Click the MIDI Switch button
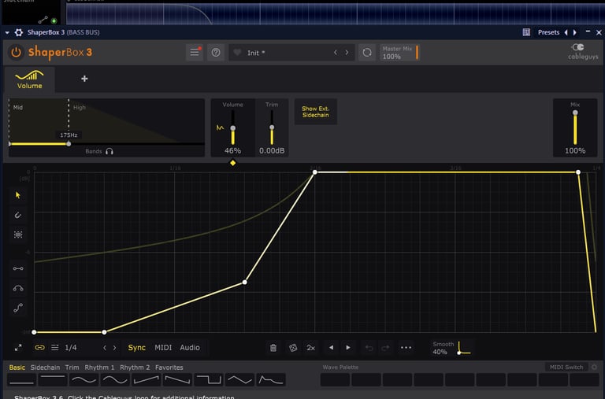 click(566, 367)
